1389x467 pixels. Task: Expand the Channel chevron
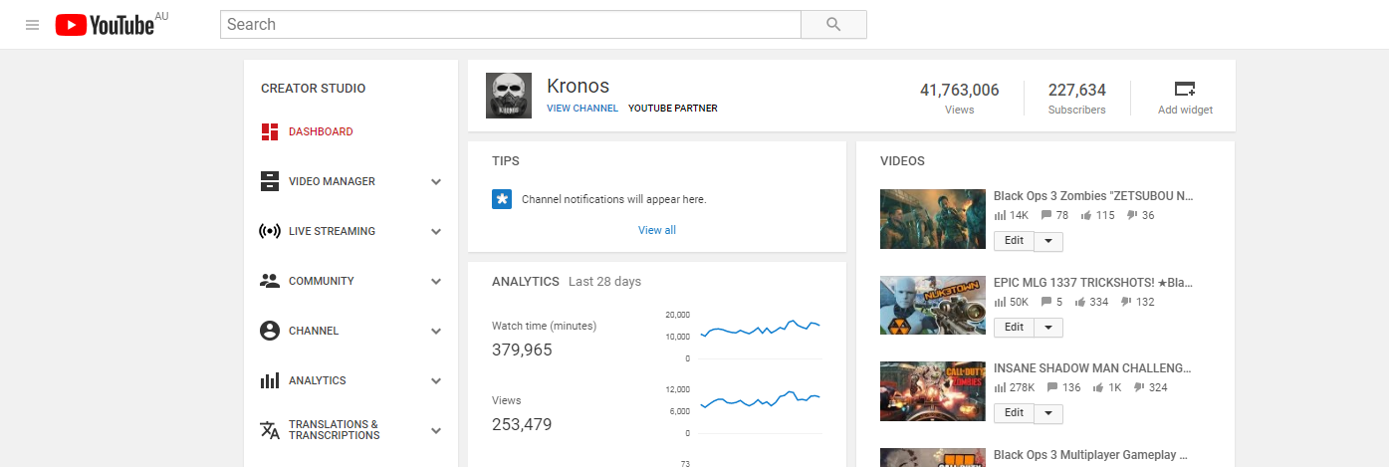coord(436,331)
